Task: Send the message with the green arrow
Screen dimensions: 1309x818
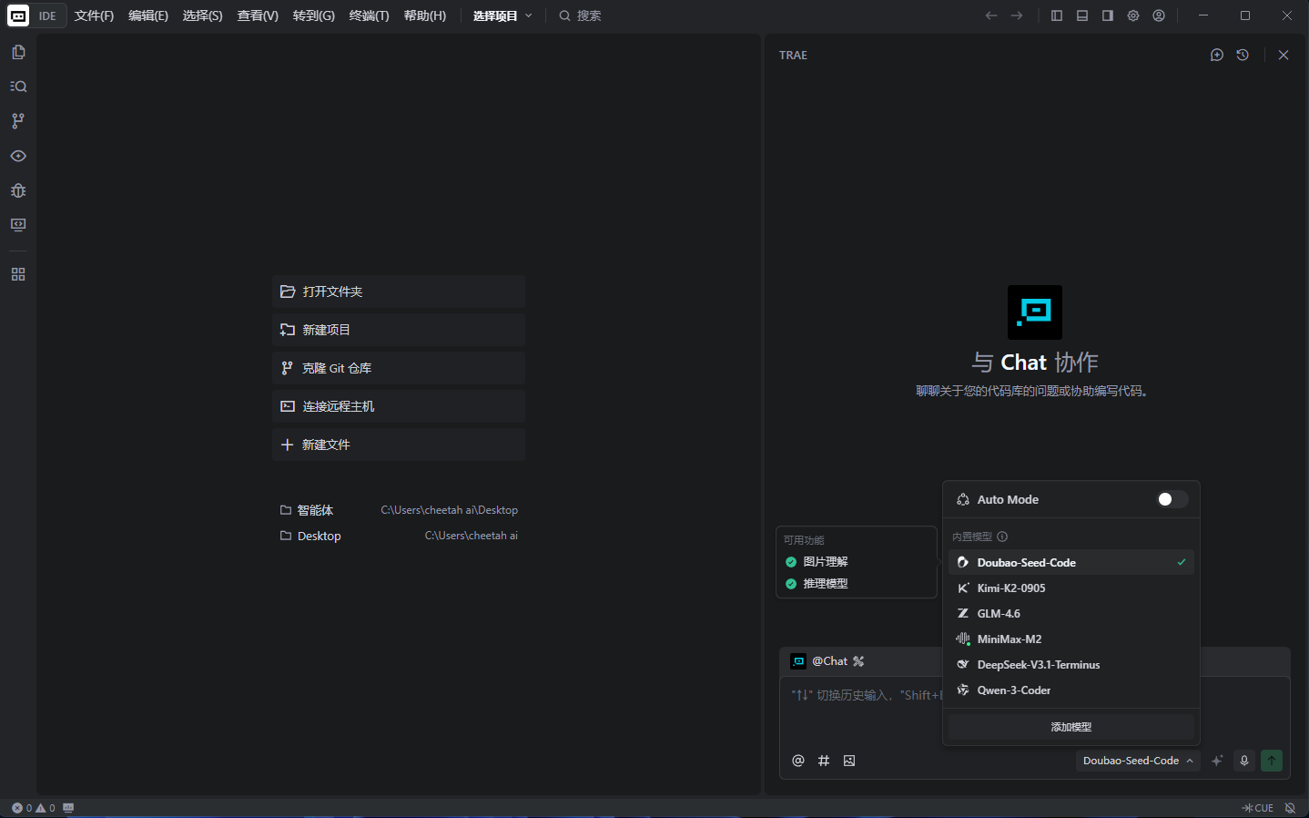Action: (x=1272, y=761)
